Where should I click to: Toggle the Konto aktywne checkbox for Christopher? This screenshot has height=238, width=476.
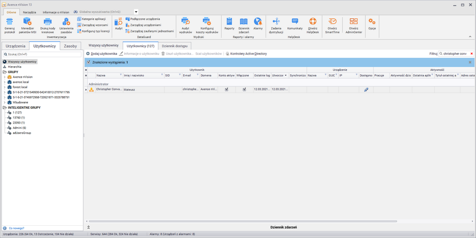click(227, 90)
